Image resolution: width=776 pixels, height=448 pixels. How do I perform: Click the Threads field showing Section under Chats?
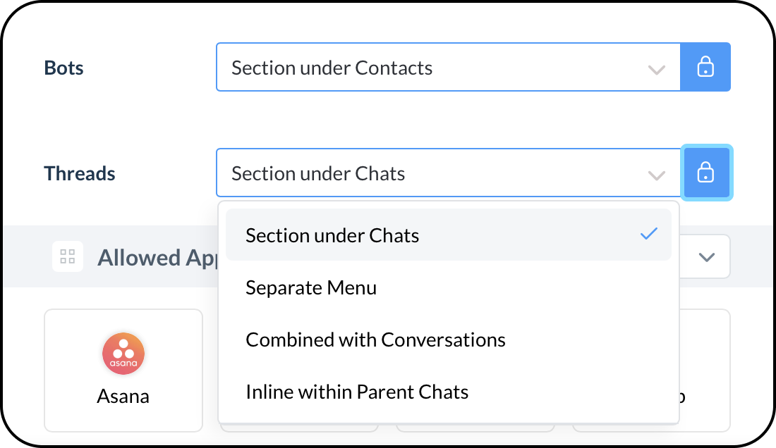[318, 174]
